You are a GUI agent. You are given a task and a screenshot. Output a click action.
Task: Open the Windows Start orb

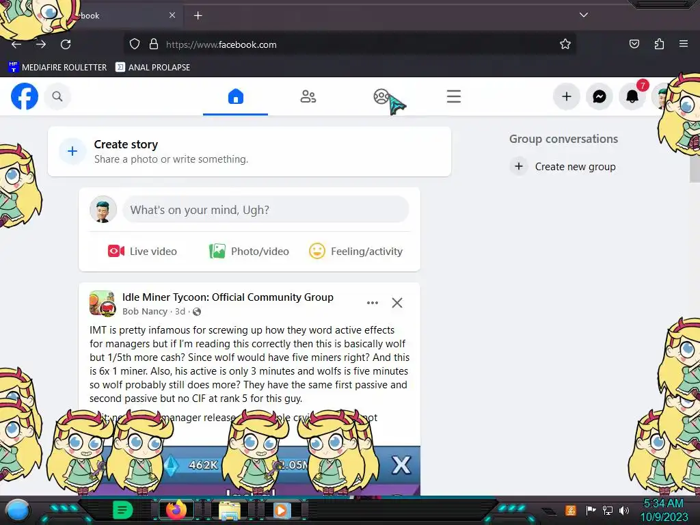[x=18, y=510]
